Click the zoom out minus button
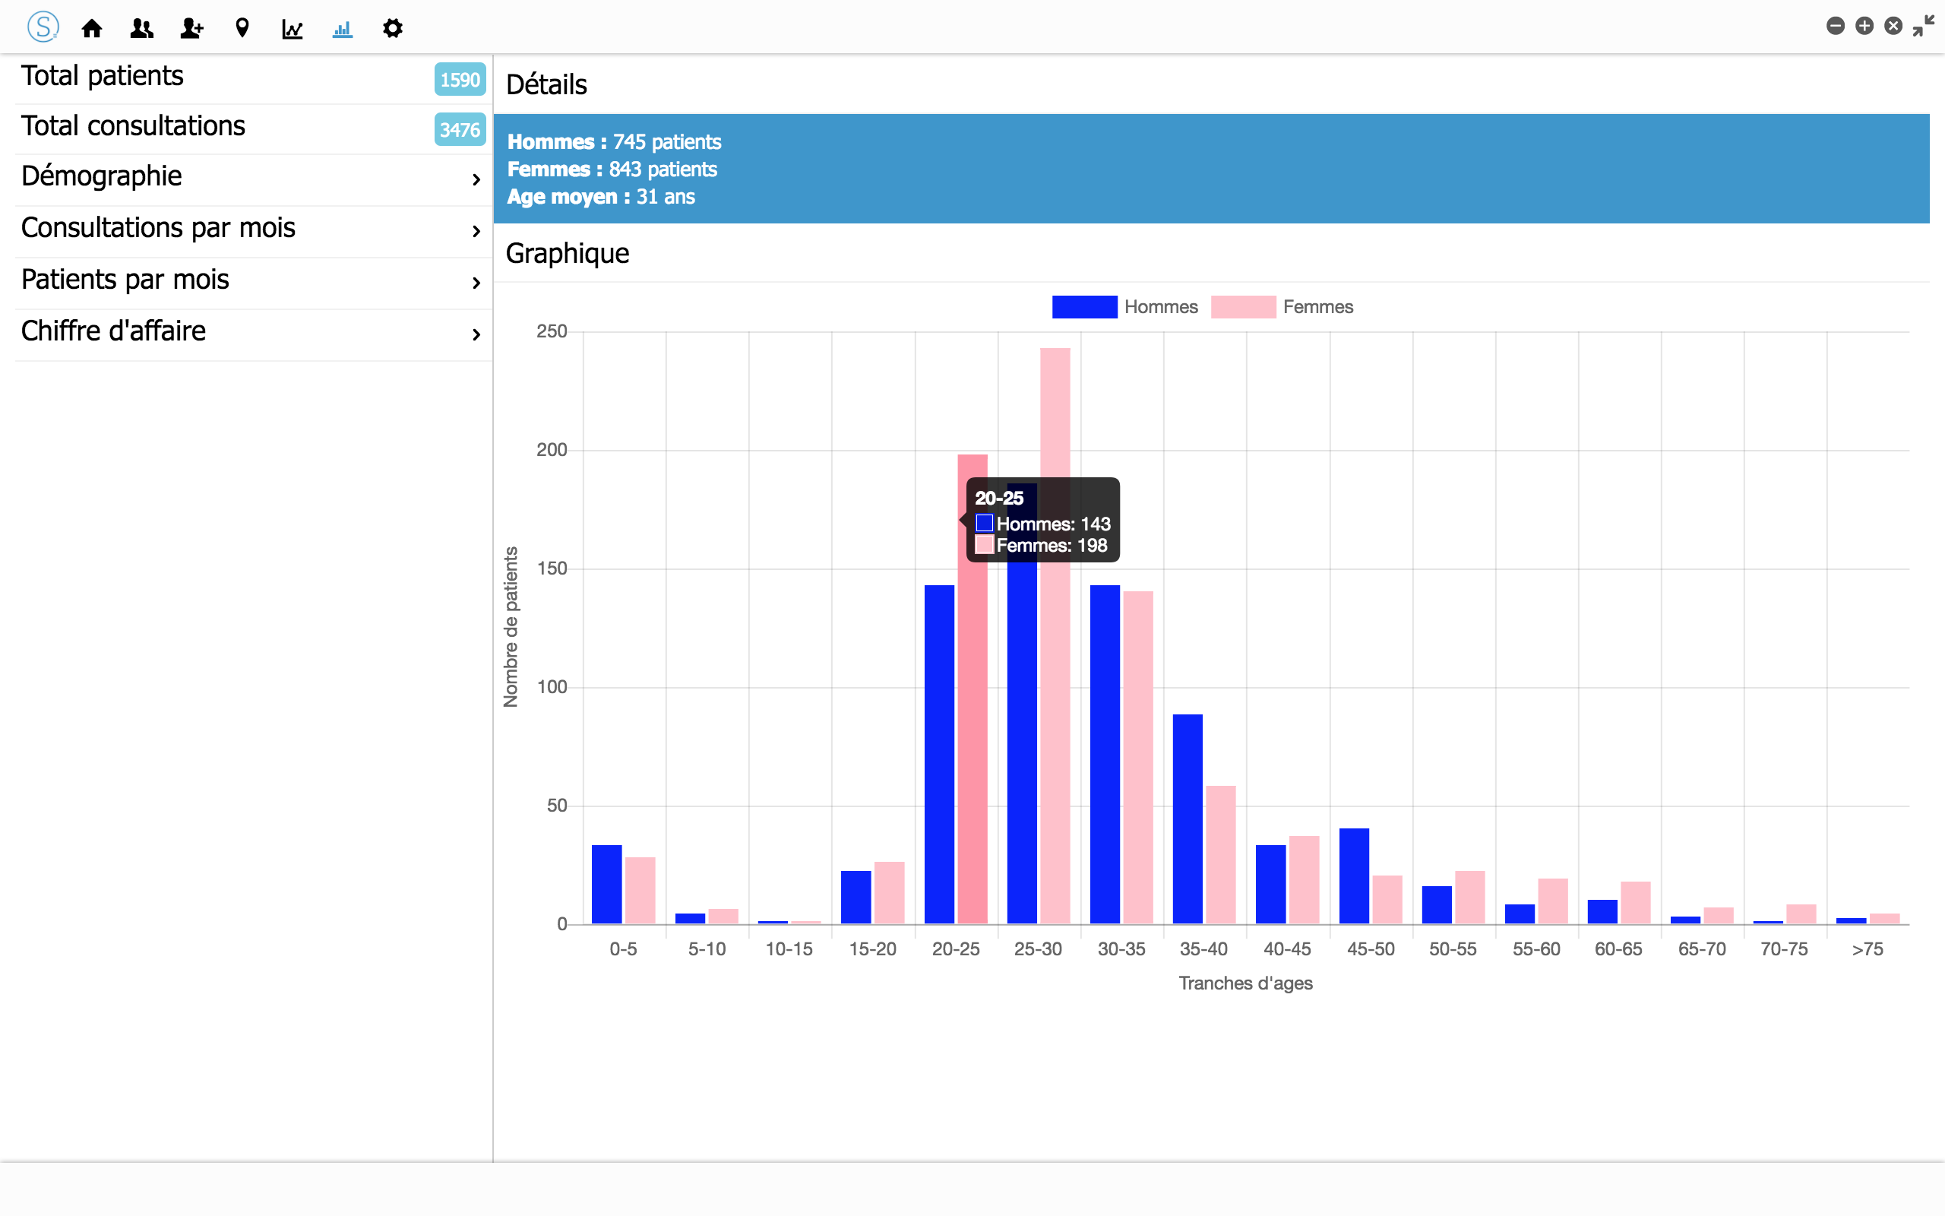The height and width of the screenshot is (1216, 1945). (1835, 26)
